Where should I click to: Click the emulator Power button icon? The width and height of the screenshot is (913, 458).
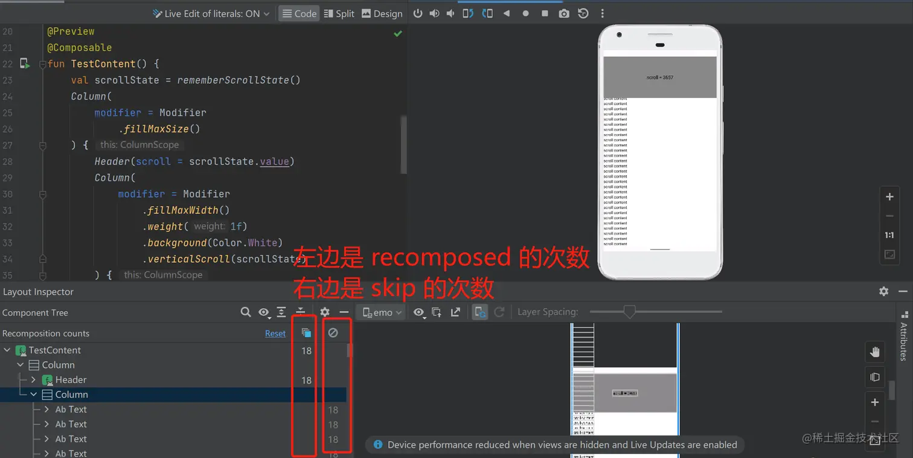418,13
